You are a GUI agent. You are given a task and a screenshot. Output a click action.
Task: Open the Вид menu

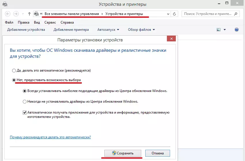37,22
